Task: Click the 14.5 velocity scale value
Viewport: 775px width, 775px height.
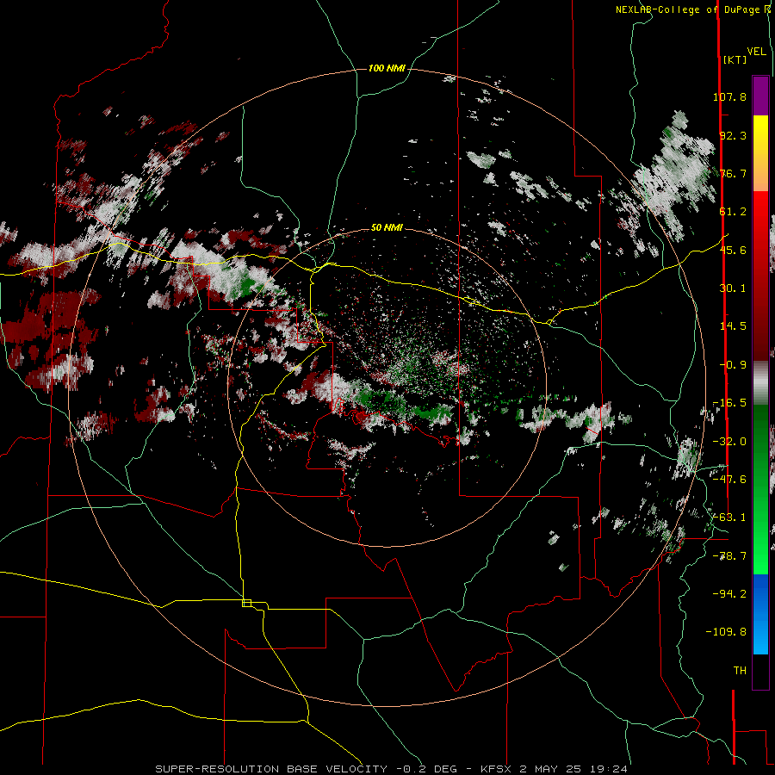Action: tap(733, 326)
